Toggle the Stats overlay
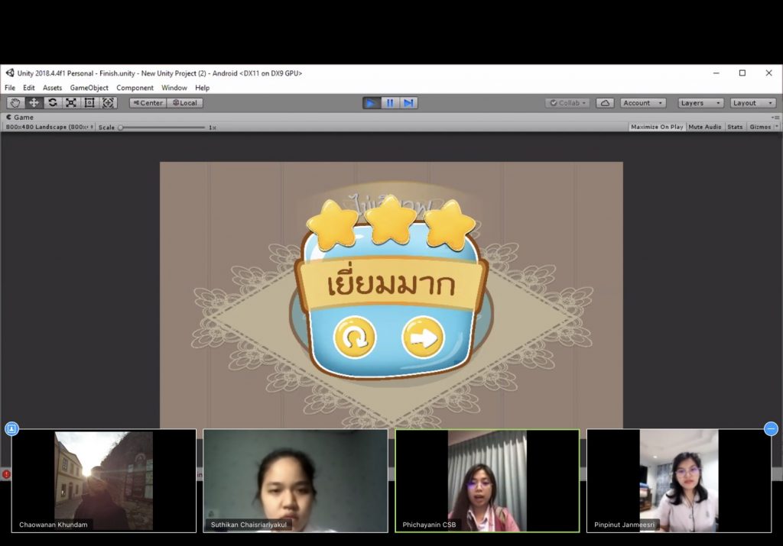 (735, 127)
